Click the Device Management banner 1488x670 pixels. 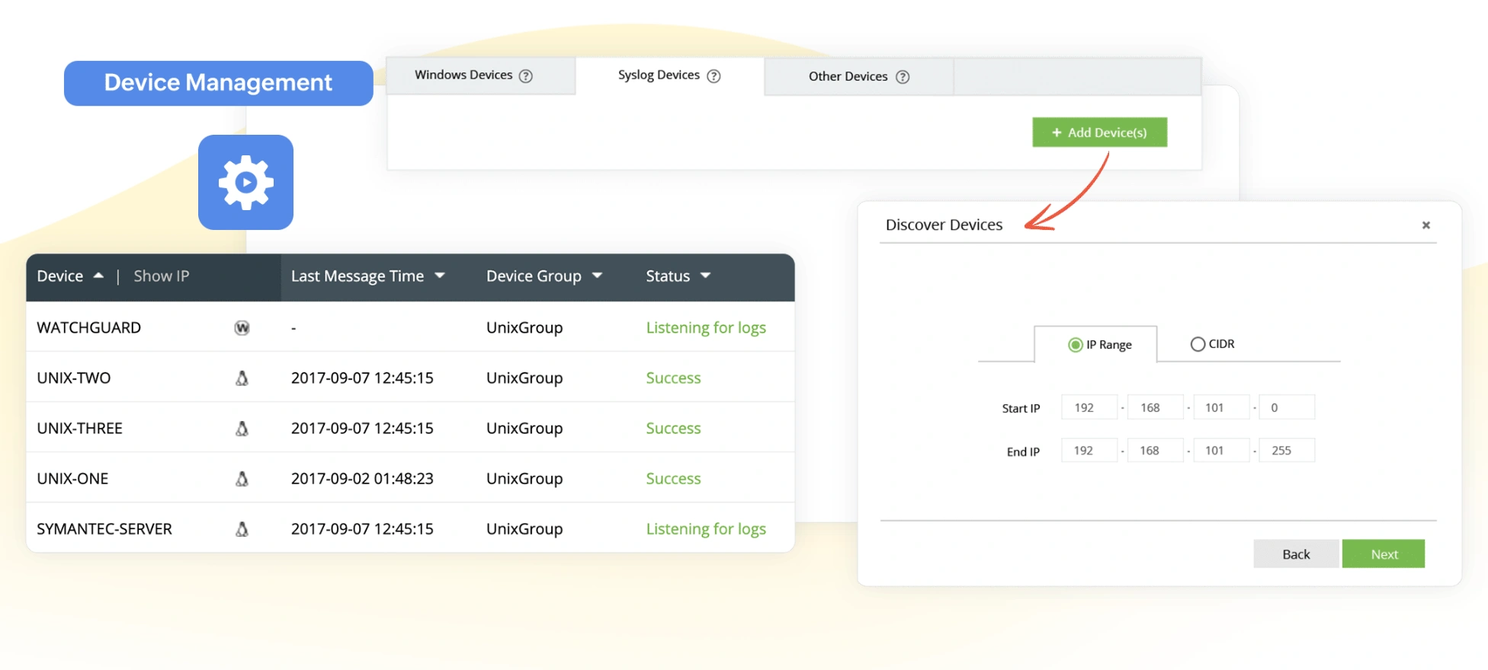(219, 83)
